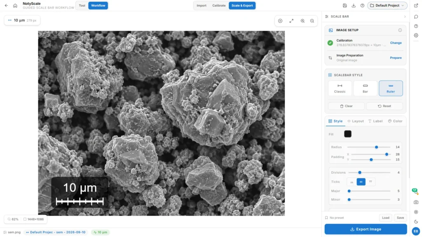Click the Clear button
Screen dimensions: 422x237
(x=346, y=106)
